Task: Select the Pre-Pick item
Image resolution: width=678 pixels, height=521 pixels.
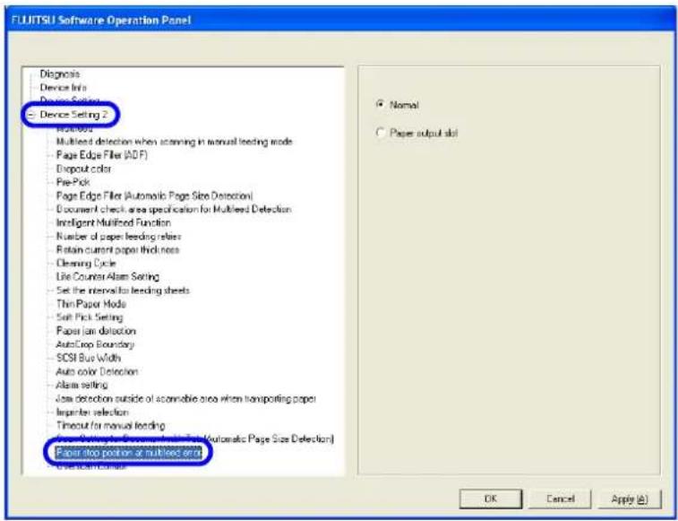Action: tap(73, 182)
